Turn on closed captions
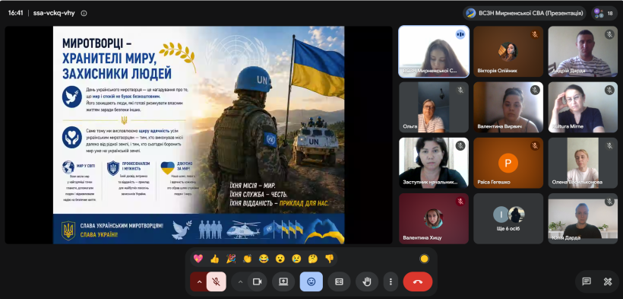 click(x=339, y=282)
